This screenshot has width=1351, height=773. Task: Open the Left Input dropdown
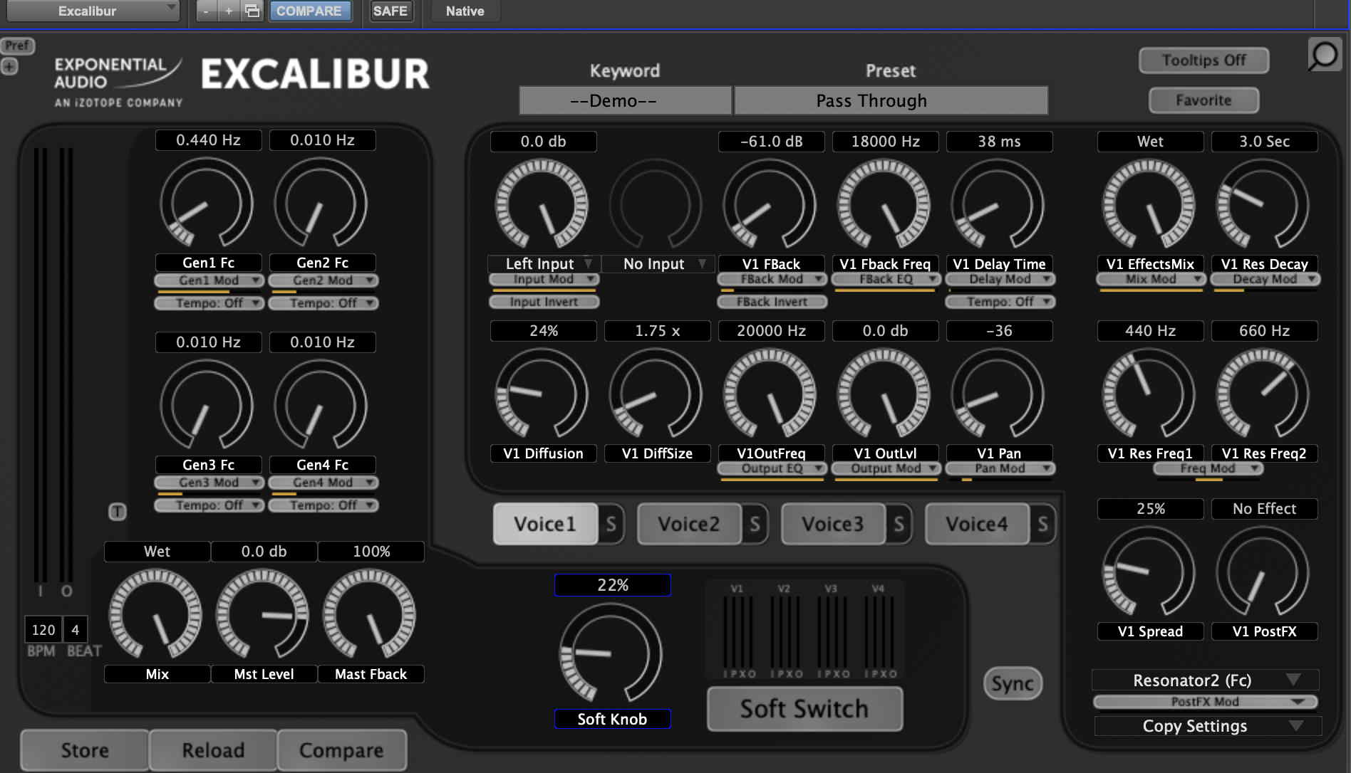click(544, 264)
